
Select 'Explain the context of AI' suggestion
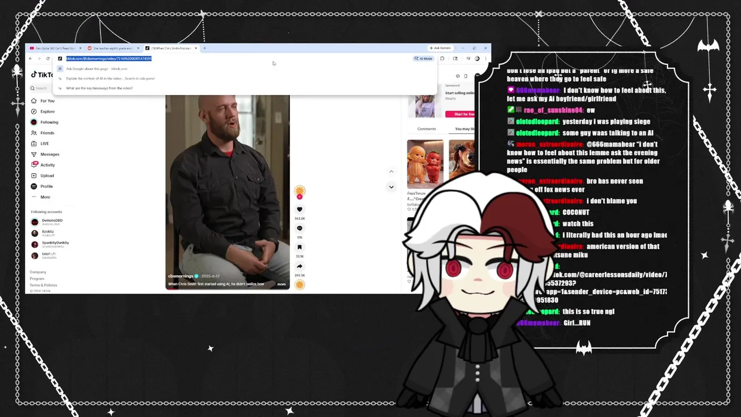point(246,78)
